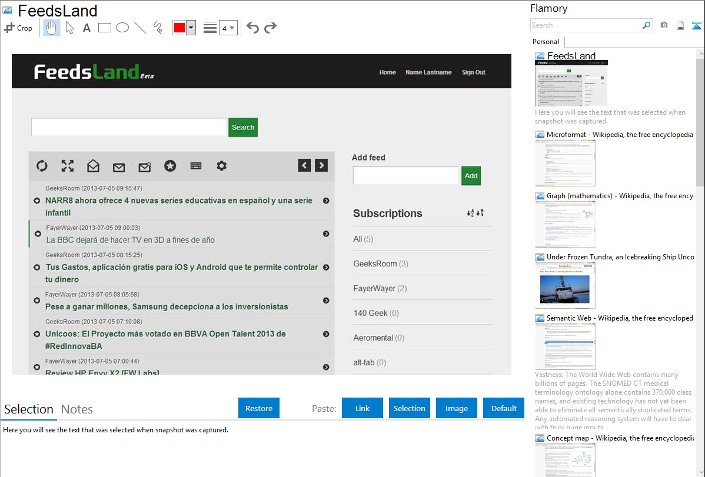This screenshot has height=477, width=705.
Task: Select the Aeromental (0) subscription
Action: (378, 338)
